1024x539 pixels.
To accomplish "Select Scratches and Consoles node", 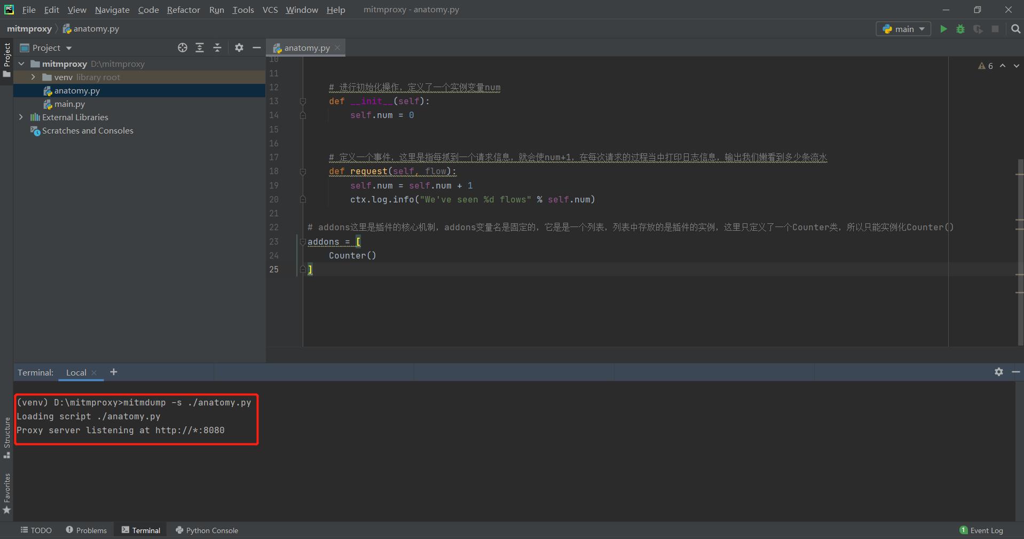I will tap(88, 130).
